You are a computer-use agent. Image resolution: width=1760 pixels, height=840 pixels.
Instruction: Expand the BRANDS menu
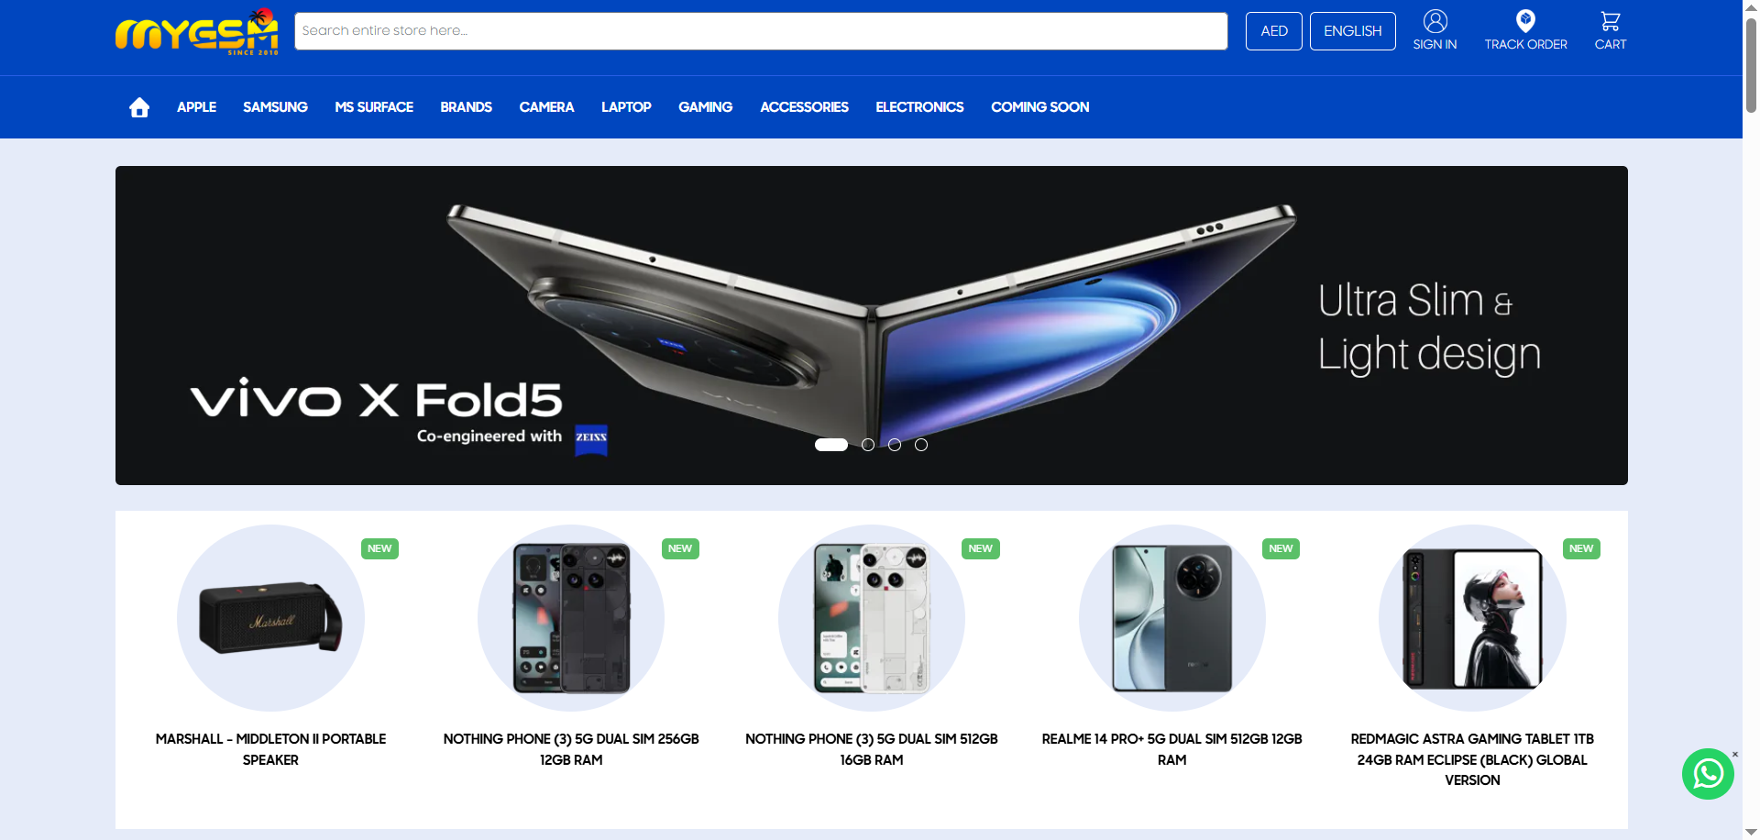(x=466, y=107)
